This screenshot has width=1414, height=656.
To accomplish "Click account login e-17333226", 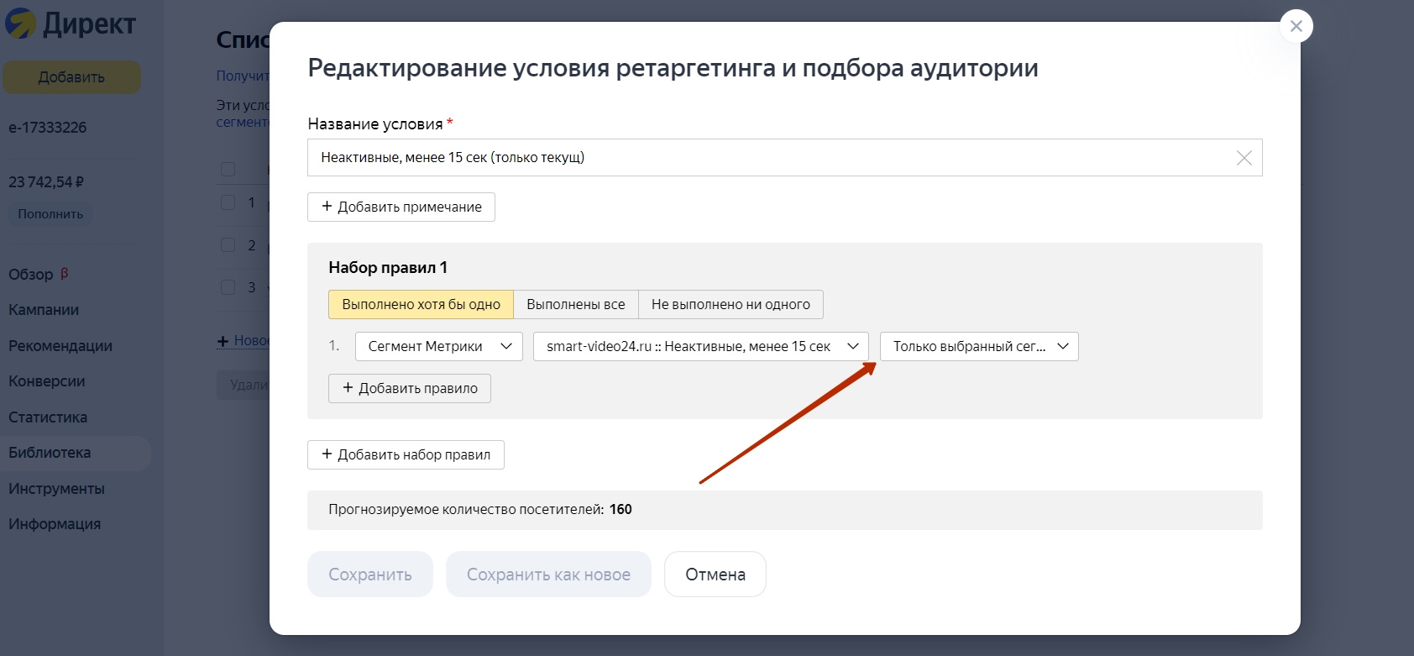I will coord(48,128).
